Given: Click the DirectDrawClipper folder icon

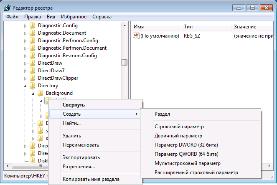Looking at the screenshot, I should tap(32, 78).
